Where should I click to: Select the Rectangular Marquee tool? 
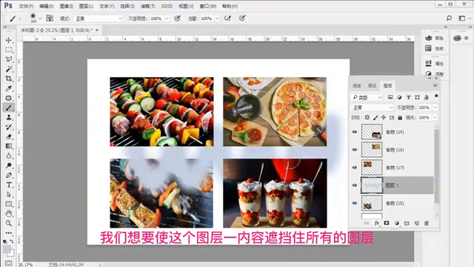tap(9, 50)
